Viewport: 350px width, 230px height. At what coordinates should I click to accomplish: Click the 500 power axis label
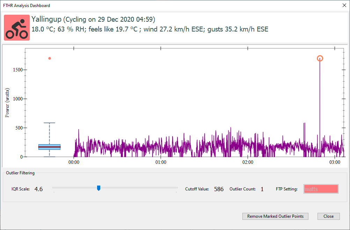click(x=19, y=128)
